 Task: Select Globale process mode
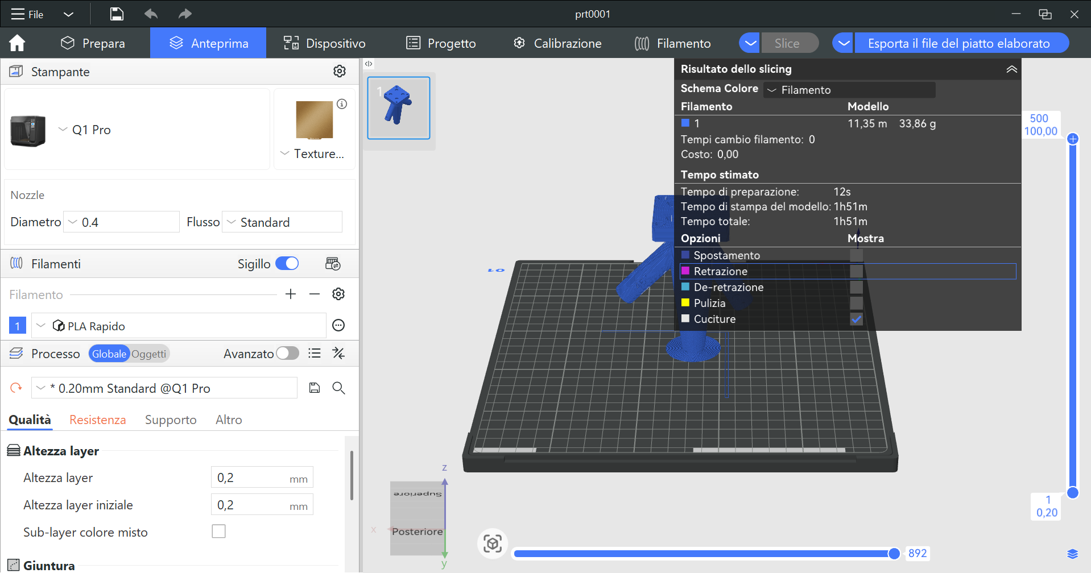109,354
